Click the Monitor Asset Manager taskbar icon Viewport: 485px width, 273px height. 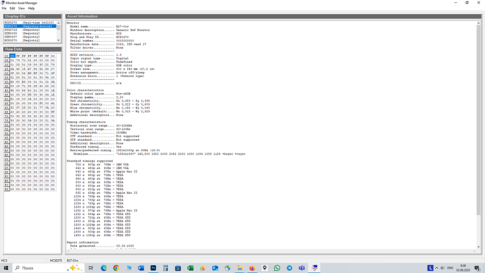314,268
